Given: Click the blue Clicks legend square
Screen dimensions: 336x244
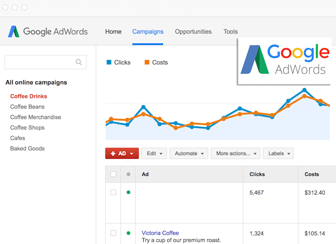Looking at the screenshot, I should tap(109, 62).
